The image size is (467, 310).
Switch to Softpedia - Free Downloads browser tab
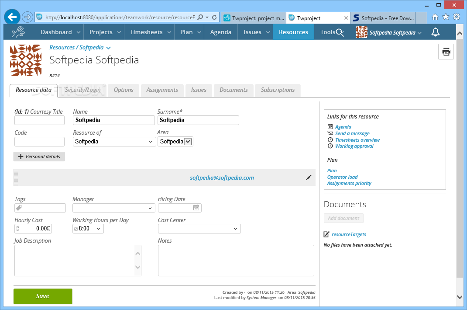(x=383, y=18)
